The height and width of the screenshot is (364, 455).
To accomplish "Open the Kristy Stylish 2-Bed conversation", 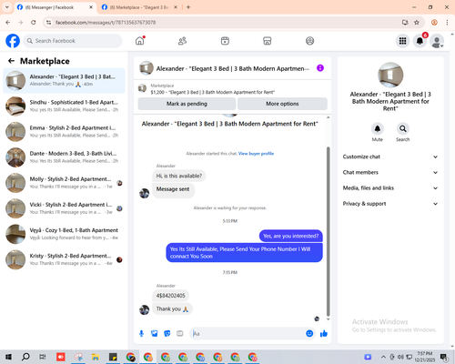I will 64,259.
